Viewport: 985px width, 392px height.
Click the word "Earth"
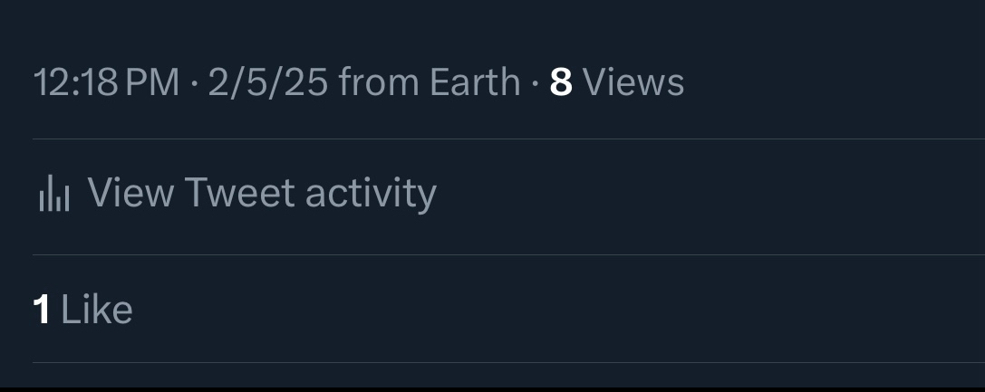tap(474, 83)
